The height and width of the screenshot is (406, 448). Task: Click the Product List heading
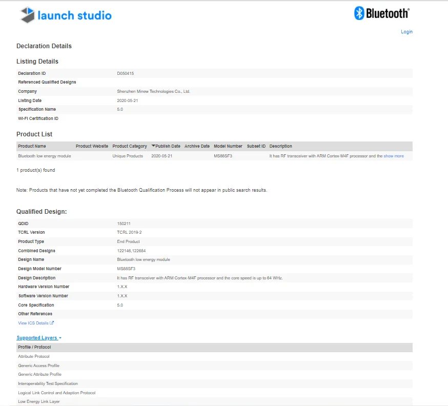click(34, 134)
